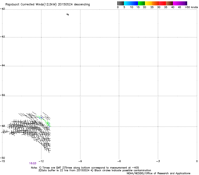The height and width of the screenshot is (175, 199).
Task: Click the chart title 'Rapidscat Corrected Winds(12.5KM)'
Action: pos(31,4)
